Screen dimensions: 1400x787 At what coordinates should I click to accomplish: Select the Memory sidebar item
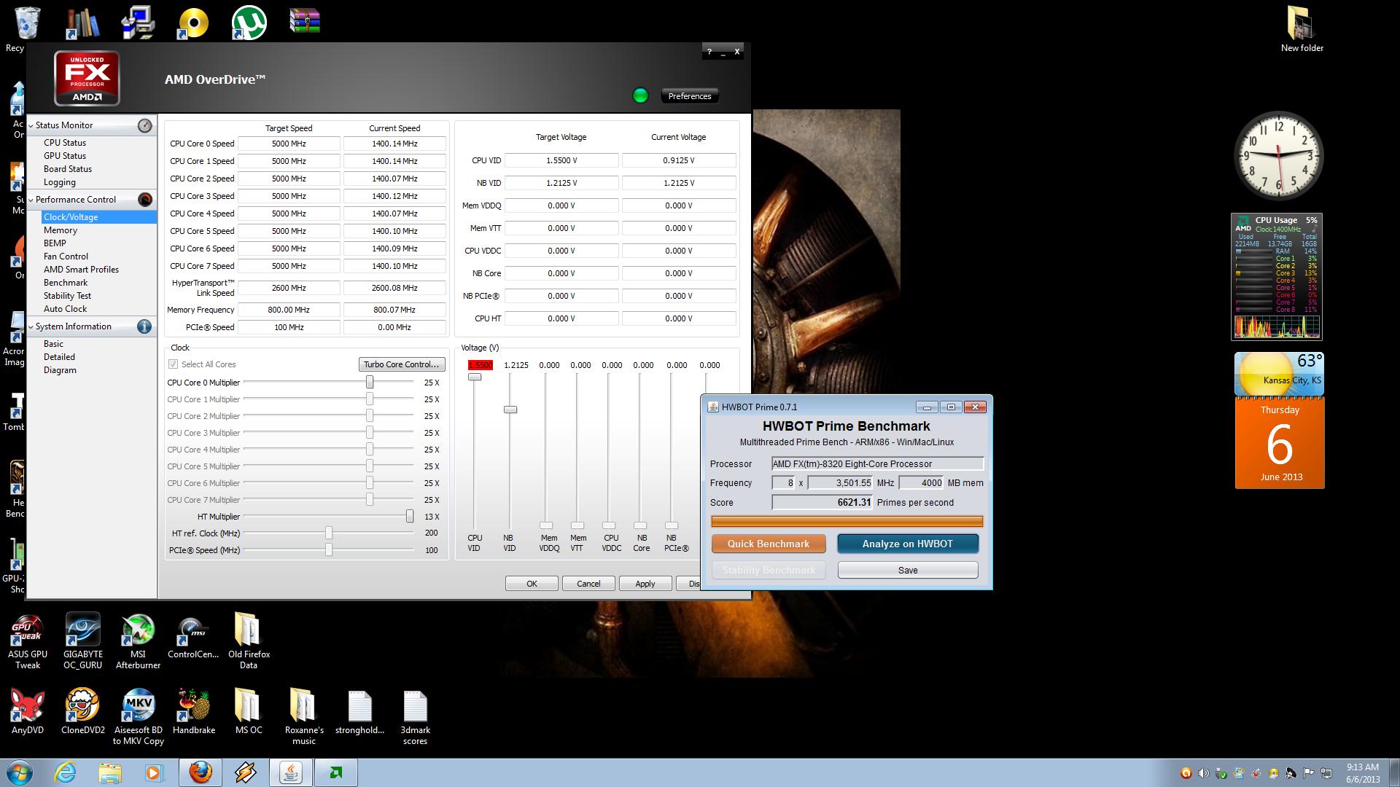coord(61,230)
